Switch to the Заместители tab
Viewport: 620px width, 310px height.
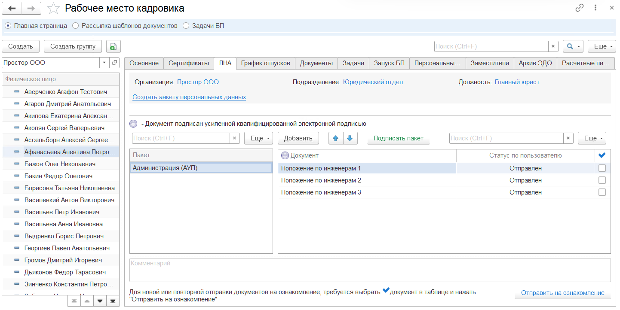tap(490, 63)
